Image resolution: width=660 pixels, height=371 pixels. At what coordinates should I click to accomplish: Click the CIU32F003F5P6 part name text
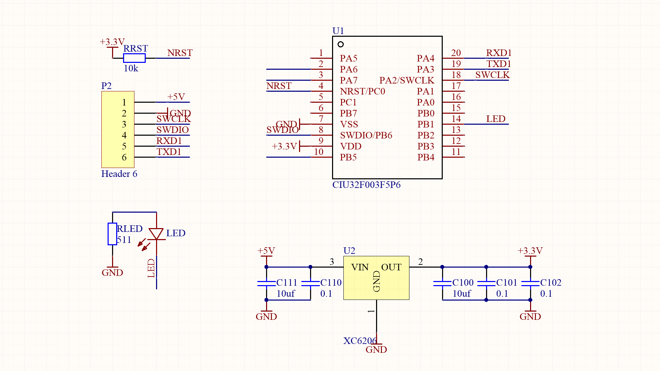tap(366, 185)
